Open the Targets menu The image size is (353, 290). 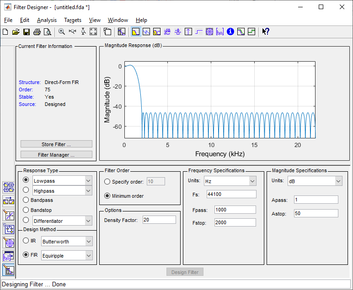[x=73, y=20]
